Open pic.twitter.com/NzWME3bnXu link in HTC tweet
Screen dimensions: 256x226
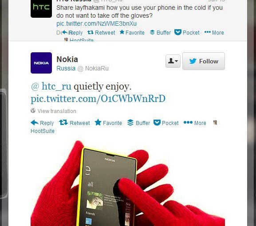[x=96, y=23]
